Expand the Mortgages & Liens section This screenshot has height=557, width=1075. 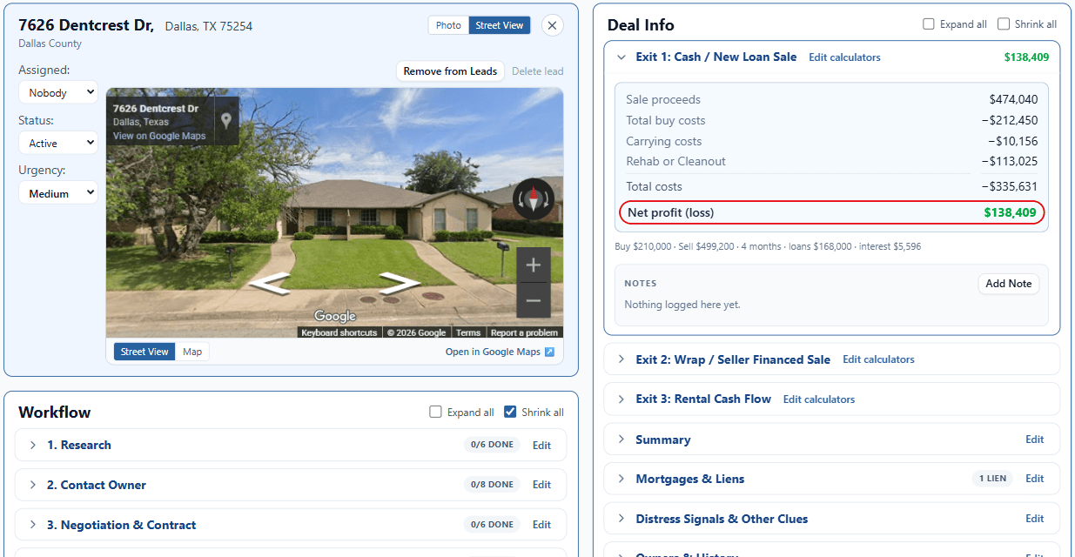point(621,479)
